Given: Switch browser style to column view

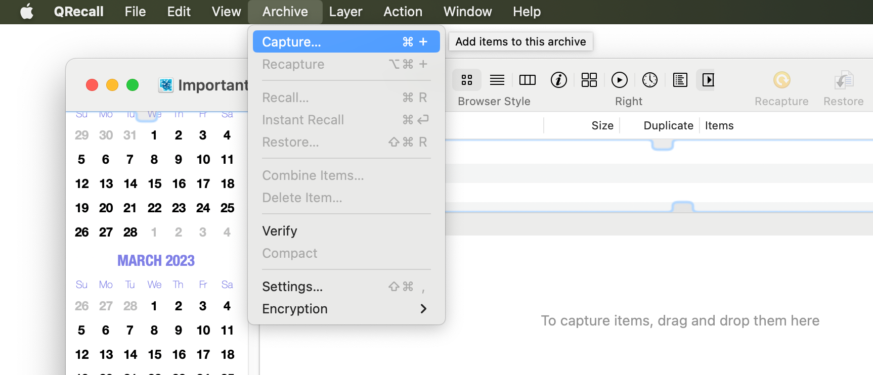Looking at the screenshot, I should click(x=528, y=80).
